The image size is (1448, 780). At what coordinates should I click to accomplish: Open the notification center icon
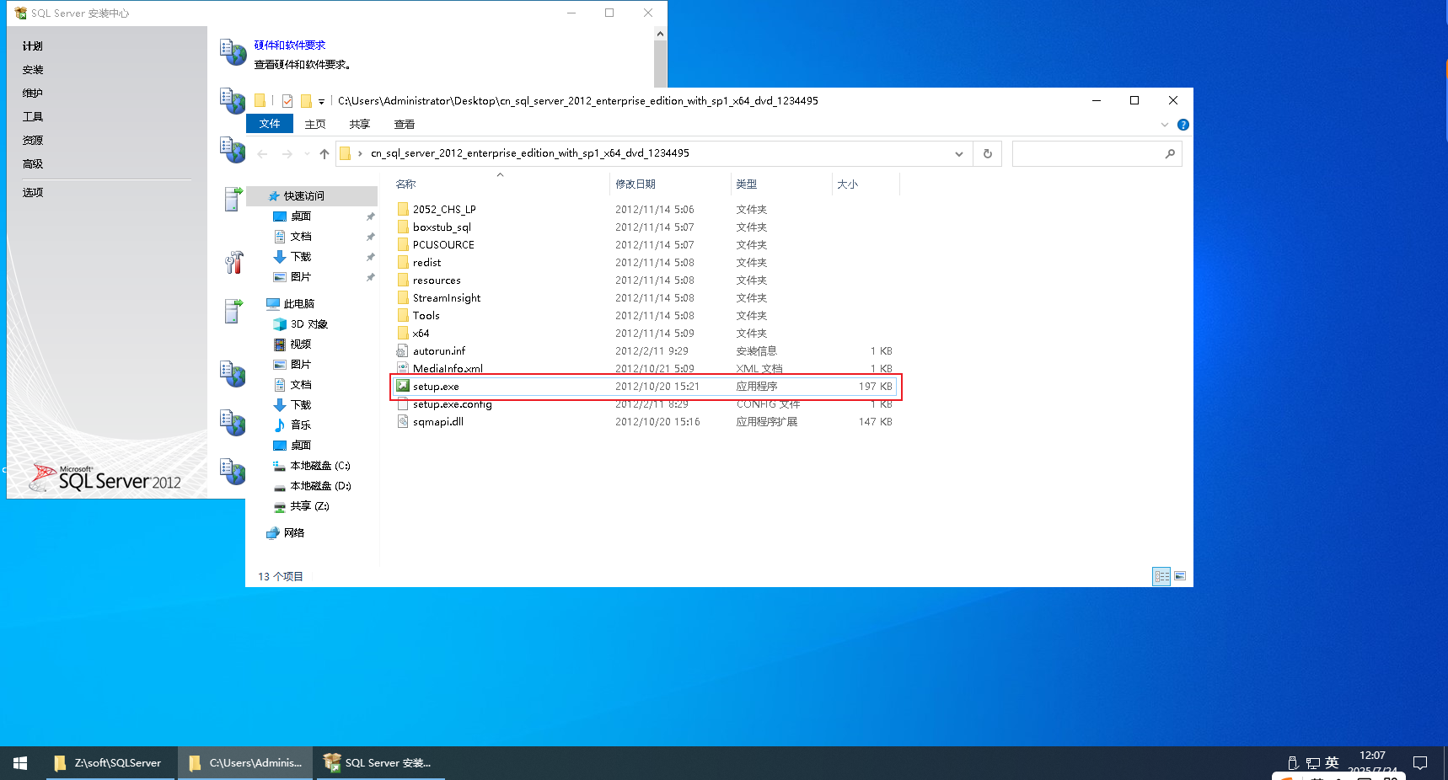pos(1420,763)
